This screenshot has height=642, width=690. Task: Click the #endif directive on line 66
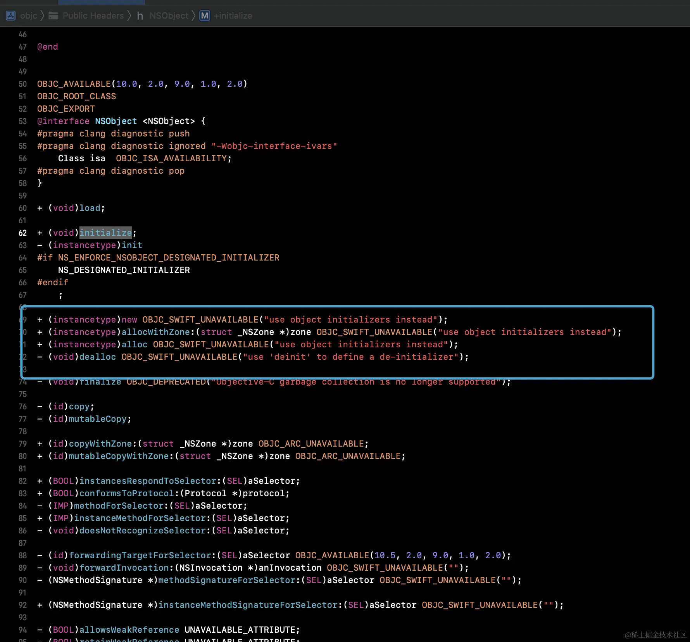click(53, 283)
